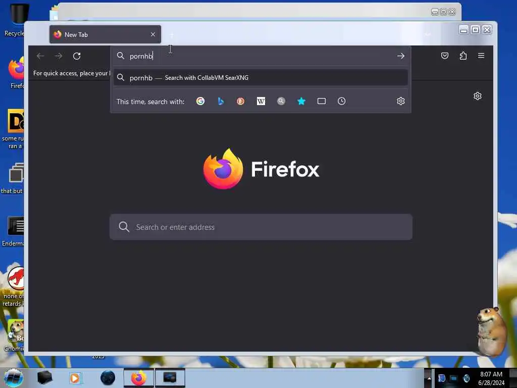The height and width of the screenshot is (388, 517).
Task: Click the taskbar clock showing 8:07 AM
Action: coord(491,378)
